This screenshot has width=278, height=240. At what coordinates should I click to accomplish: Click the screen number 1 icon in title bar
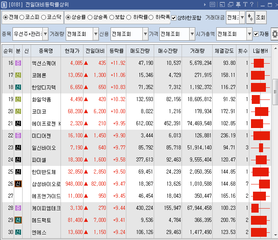pos(4,5)
